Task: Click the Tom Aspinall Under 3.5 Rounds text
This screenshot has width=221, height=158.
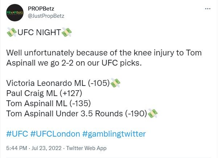Action: [64, 113]
